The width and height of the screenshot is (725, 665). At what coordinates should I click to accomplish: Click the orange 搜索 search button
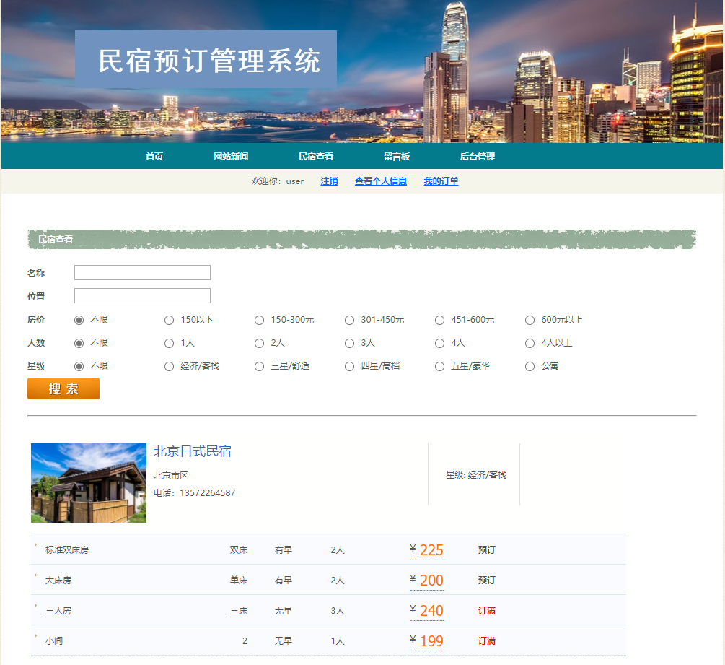pos(63,388)
